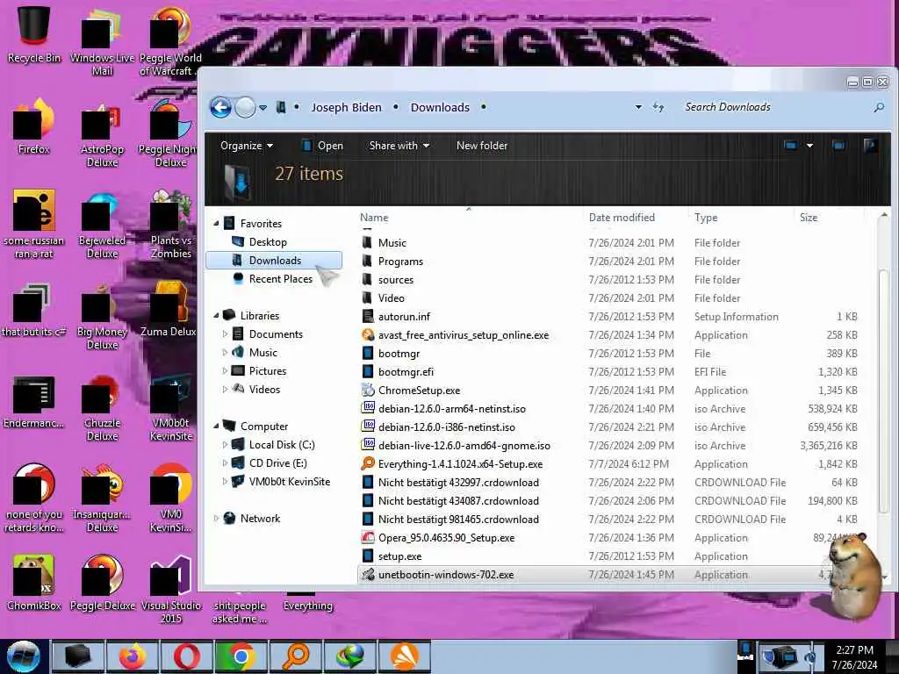Expand Local Disk (C:) node
The width and height of the screenshot is (899, 674).
coord(225,445)
